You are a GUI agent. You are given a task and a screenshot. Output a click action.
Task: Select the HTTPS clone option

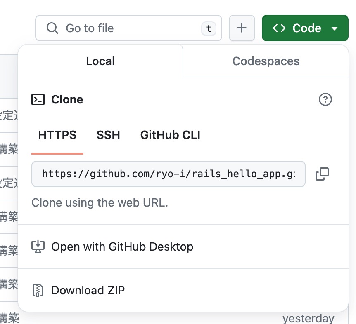(x=57, y=135)
